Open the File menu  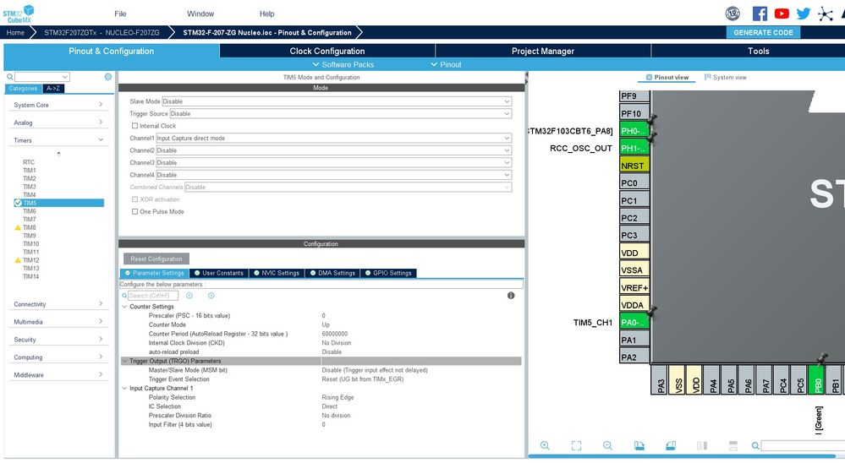pyautogui.click(x=120, y=14)
